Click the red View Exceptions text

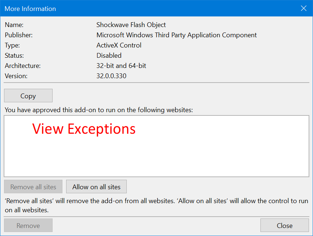pyautogui.click(x=84, y=129)
